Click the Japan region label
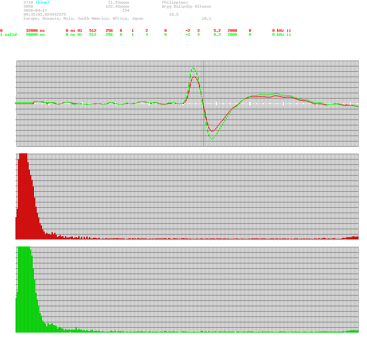This screenshot has width=367, height=340. click(x=137, y=18)
